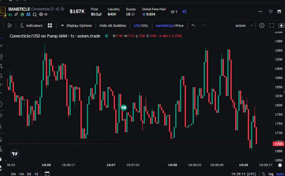Copy the Comesticle token address

(52, 9)
